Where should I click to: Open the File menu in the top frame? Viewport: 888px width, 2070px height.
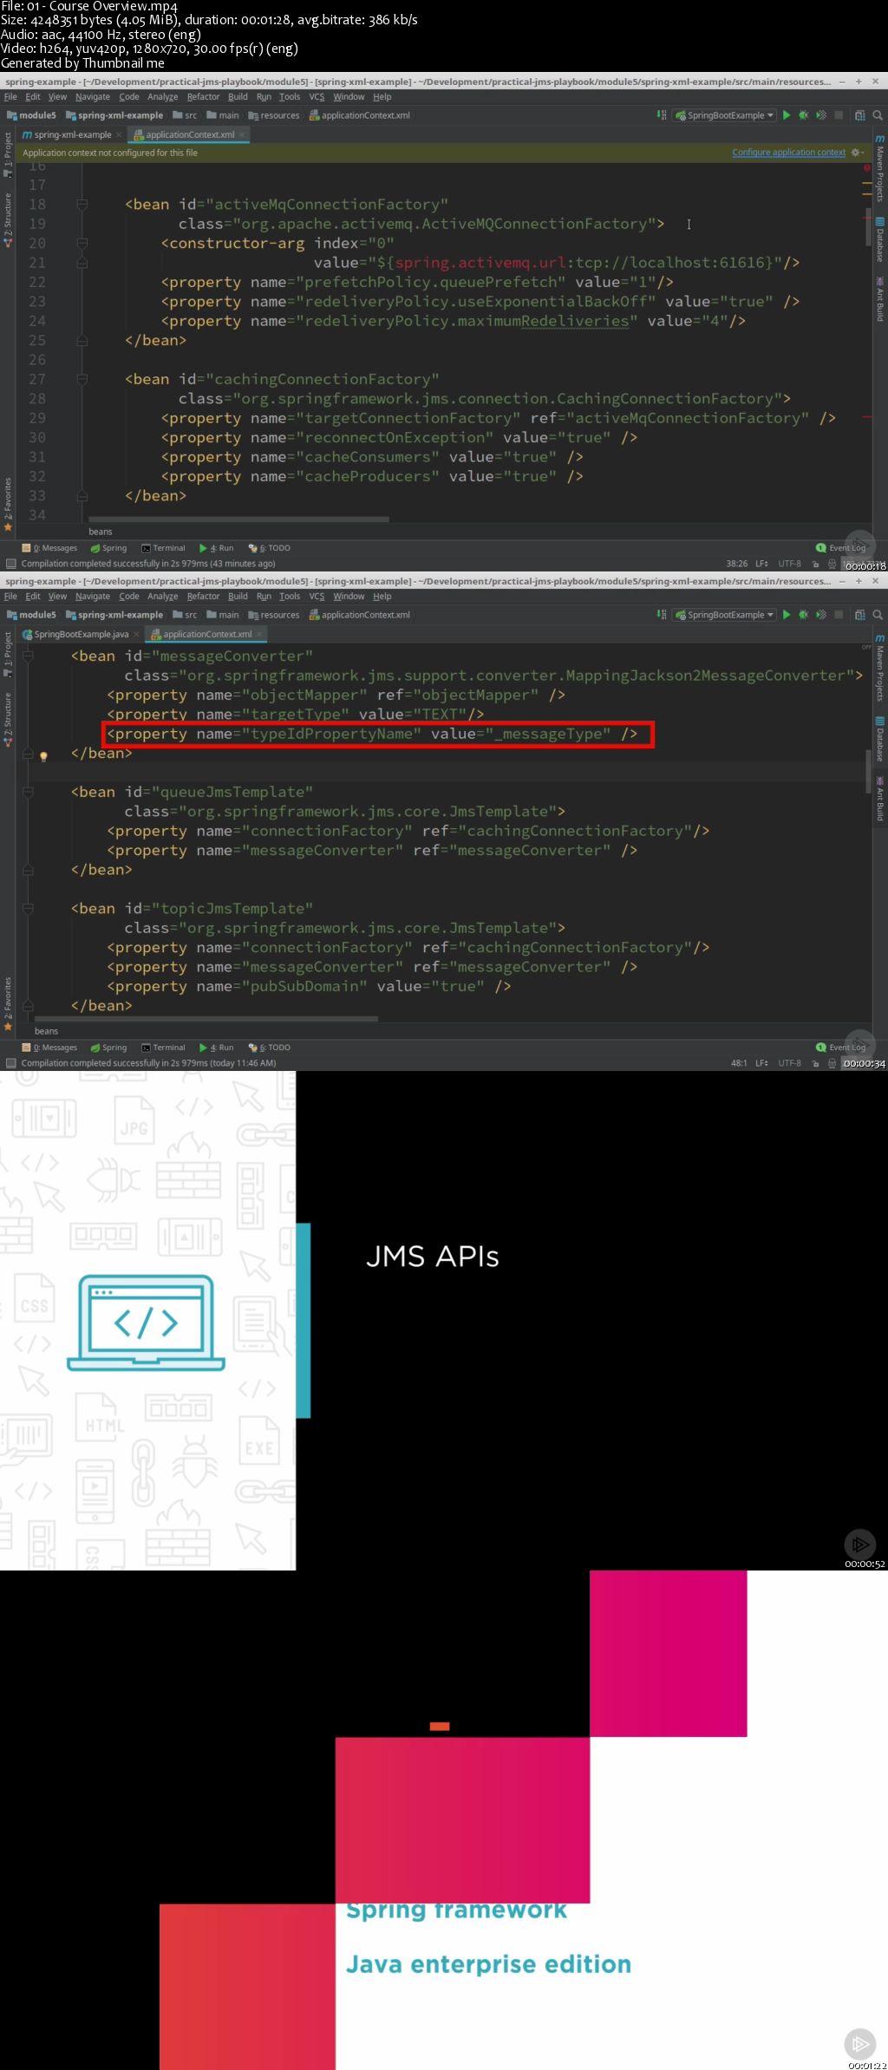(10, 97)
